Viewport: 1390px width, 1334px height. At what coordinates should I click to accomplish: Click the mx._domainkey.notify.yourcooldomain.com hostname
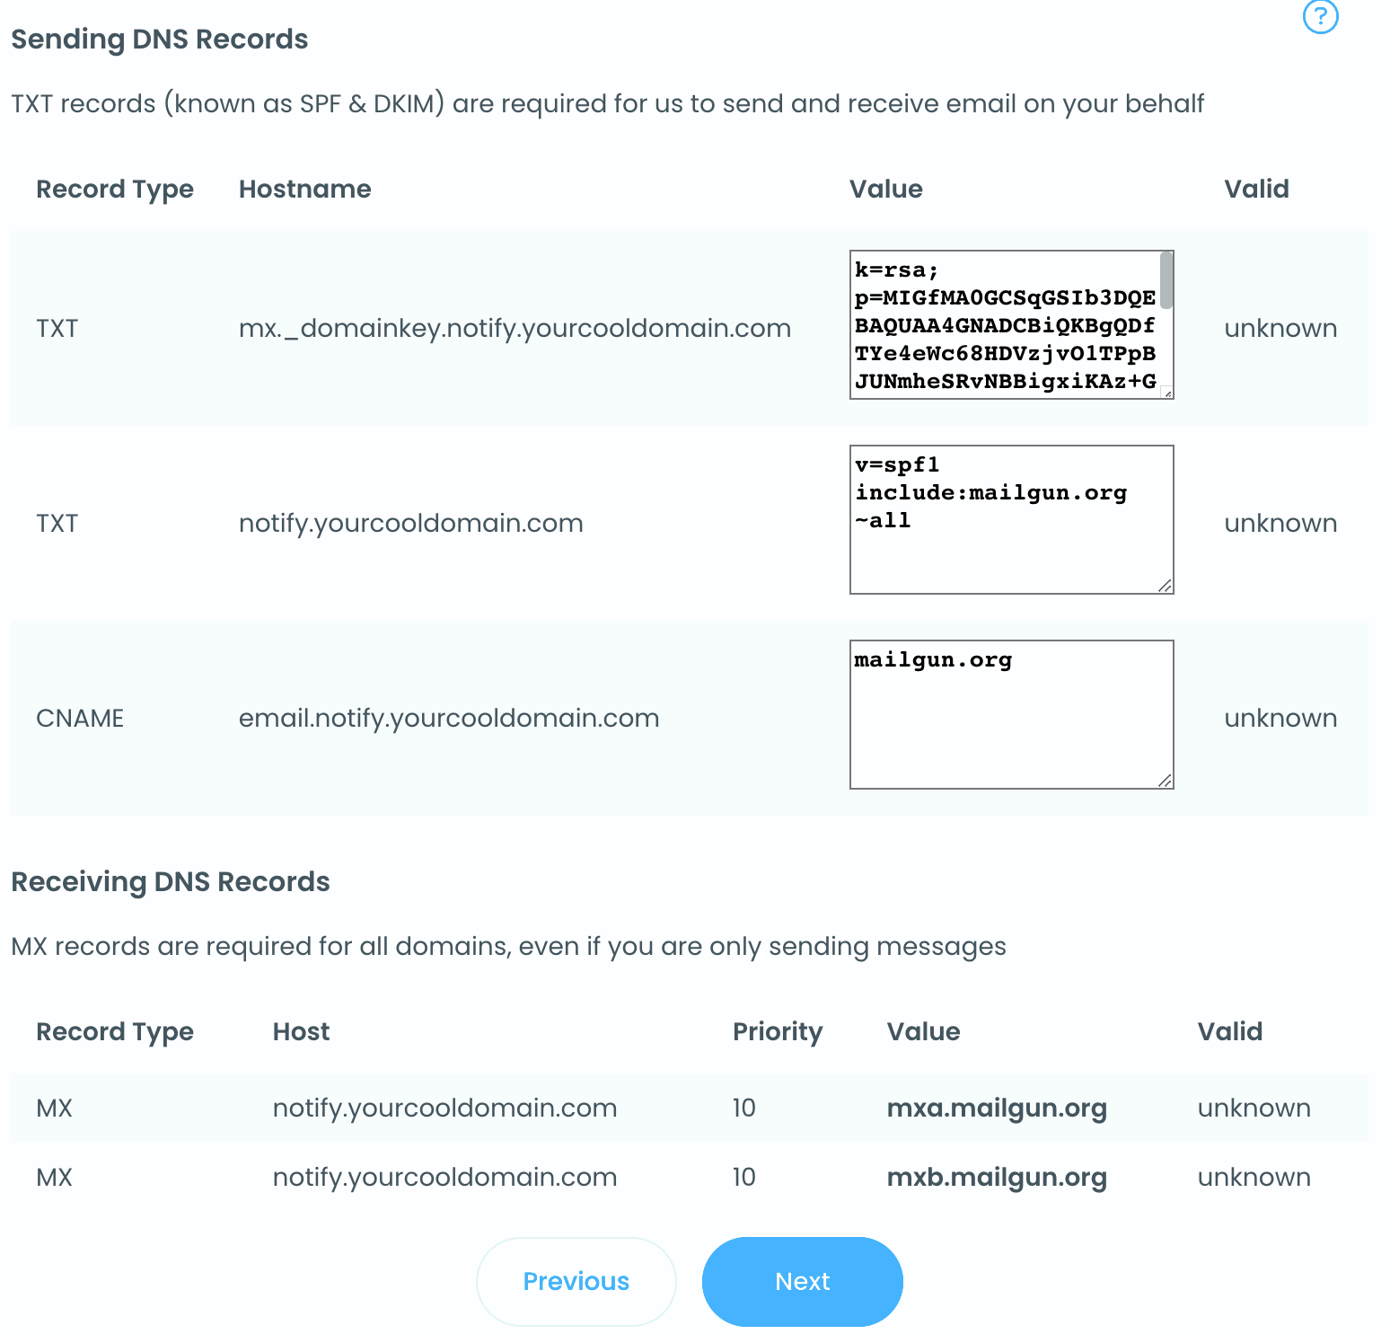click(515, 329)
